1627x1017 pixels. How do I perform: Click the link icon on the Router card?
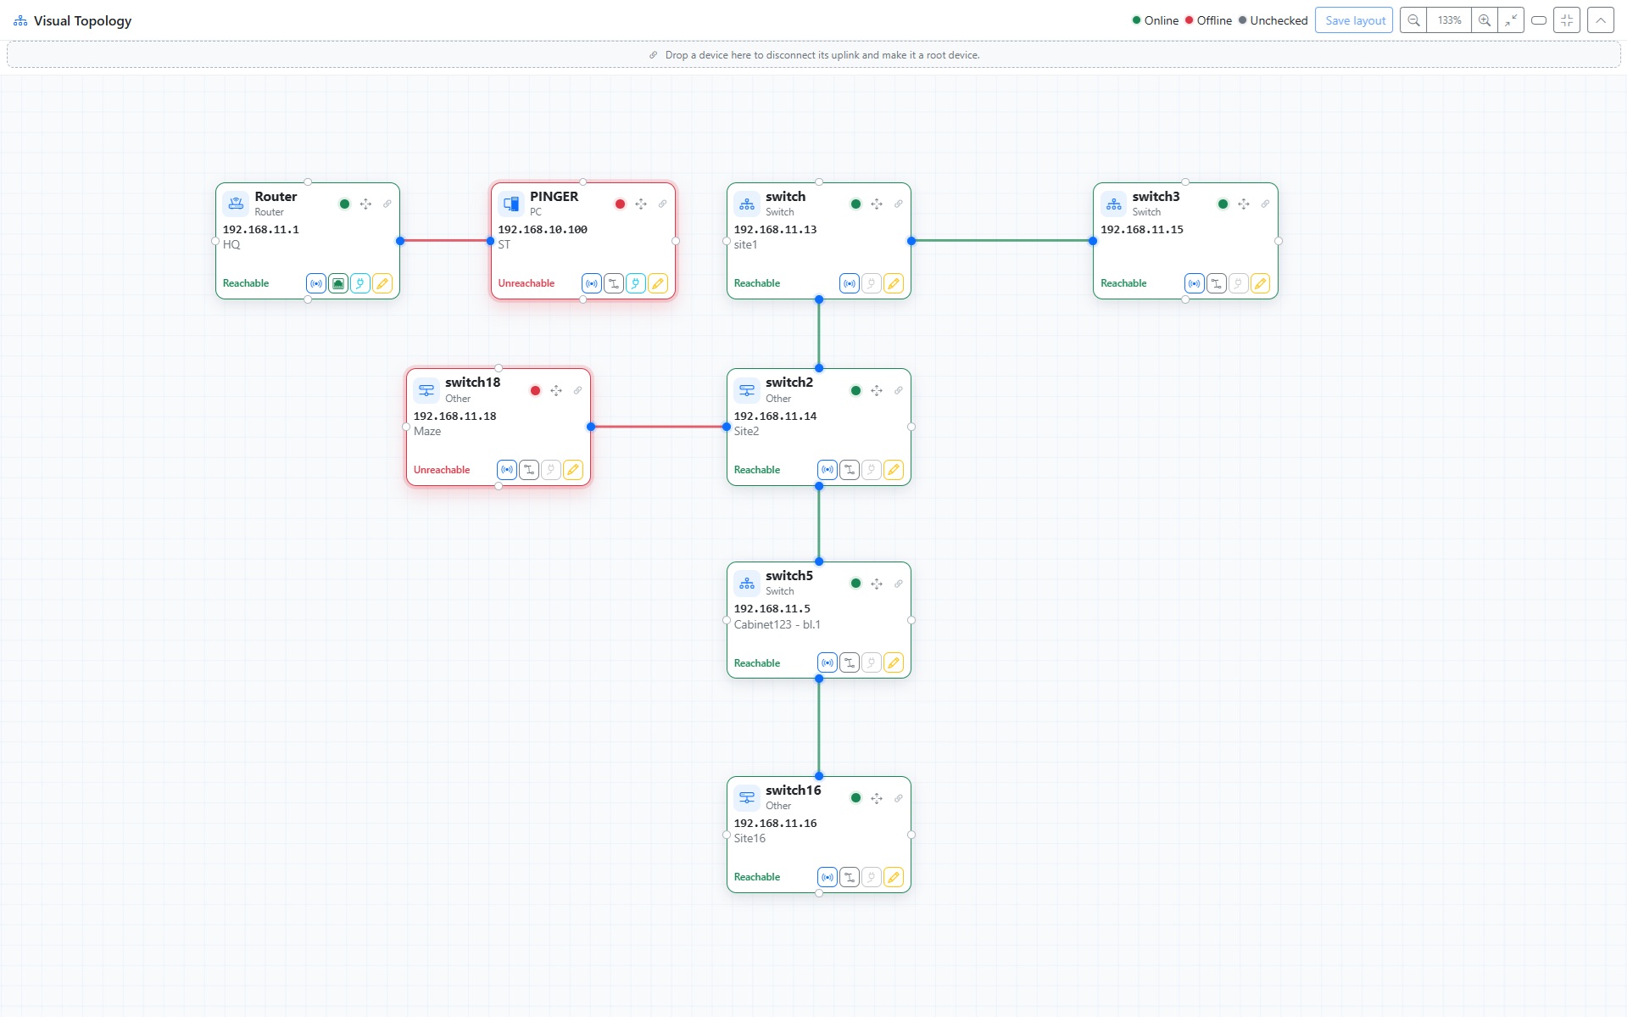click(x=387, y=204)
